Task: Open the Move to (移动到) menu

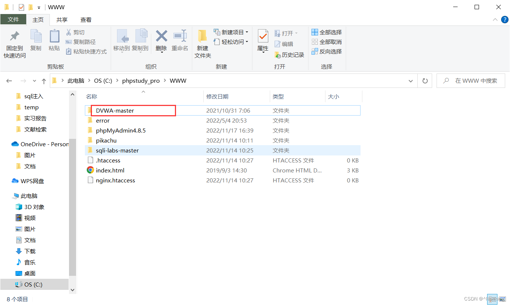Action: tap(121, 41)
